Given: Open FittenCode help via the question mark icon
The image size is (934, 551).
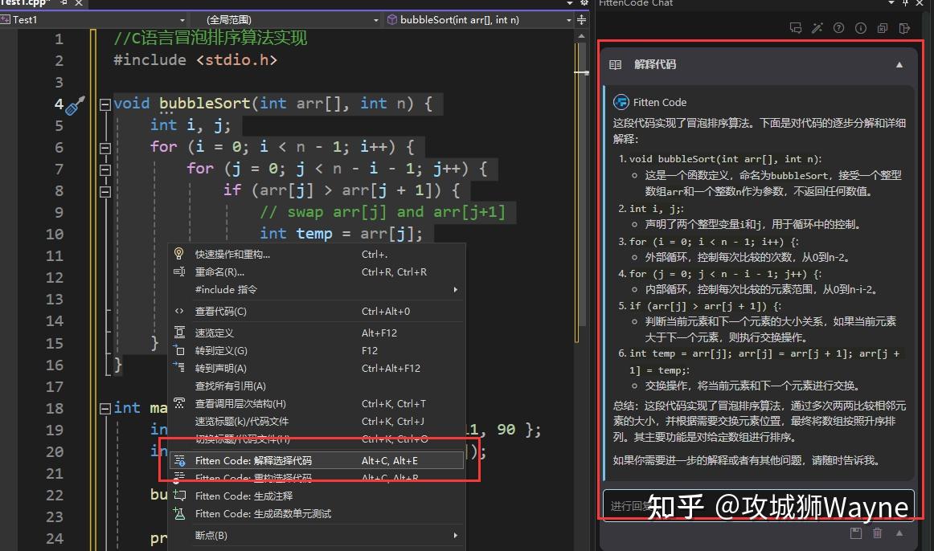Looking at the screenshot, I should click(838, 27).
